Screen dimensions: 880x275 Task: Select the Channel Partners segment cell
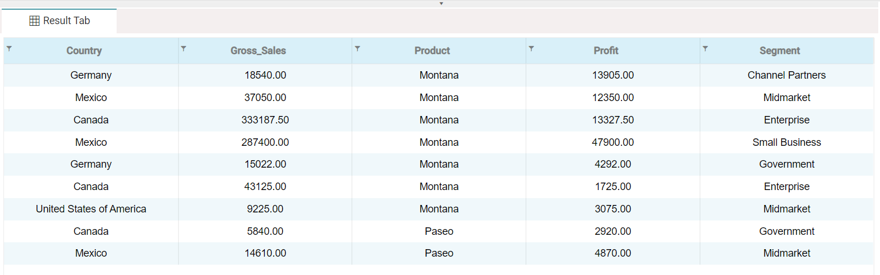pos(786,75)
